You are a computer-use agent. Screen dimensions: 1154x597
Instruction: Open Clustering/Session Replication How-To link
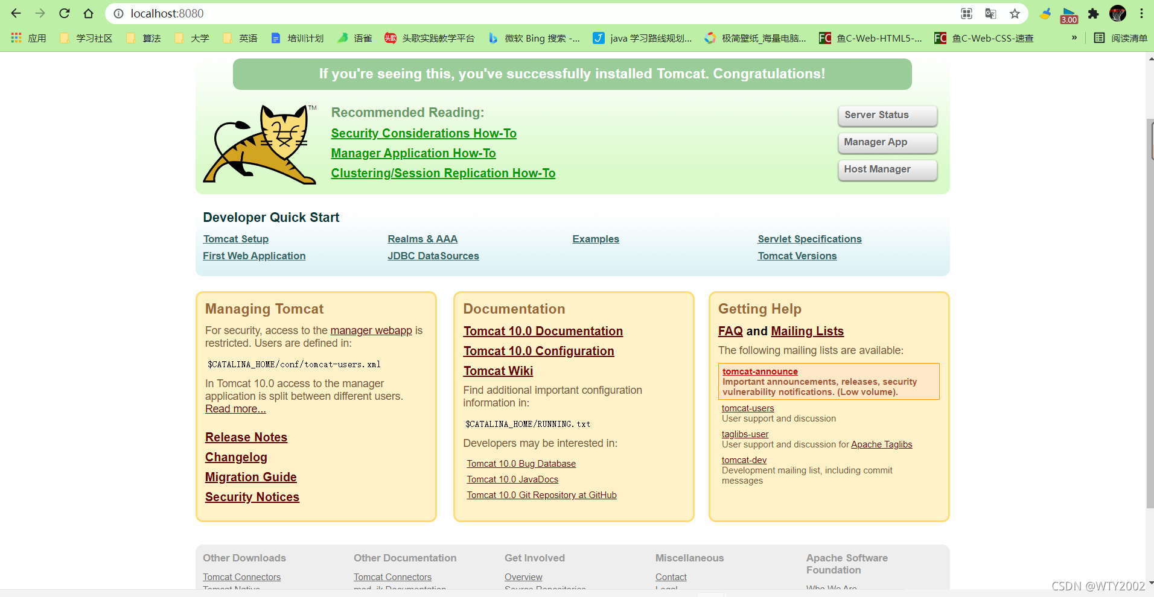[443, 173]
